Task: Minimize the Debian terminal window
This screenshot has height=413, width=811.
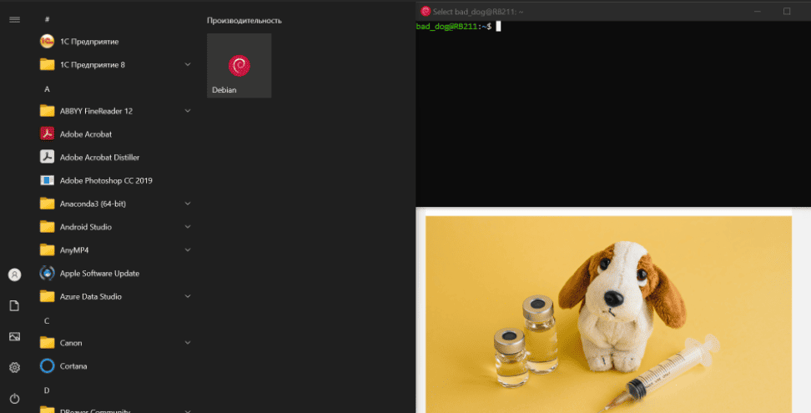Action: point(758,11)
